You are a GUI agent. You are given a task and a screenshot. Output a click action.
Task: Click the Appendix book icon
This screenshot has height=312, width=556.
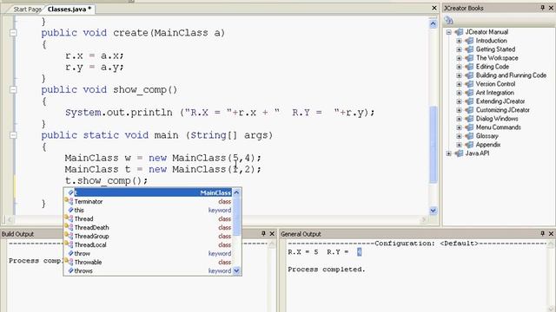click(469, 145)
